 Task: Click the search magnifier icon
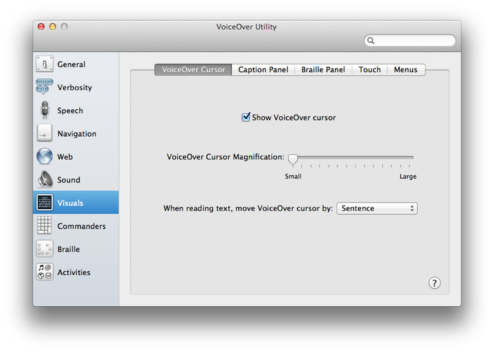click(370, 40)
